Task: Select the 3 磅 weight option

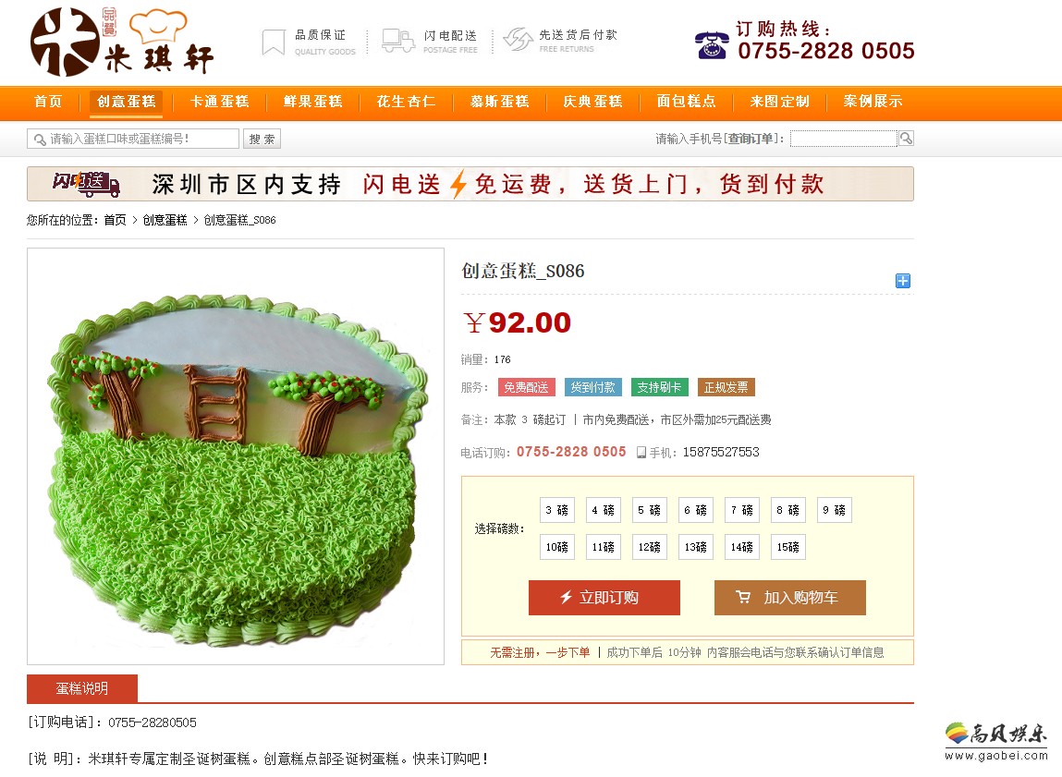Action: click(x=556, y=510)
